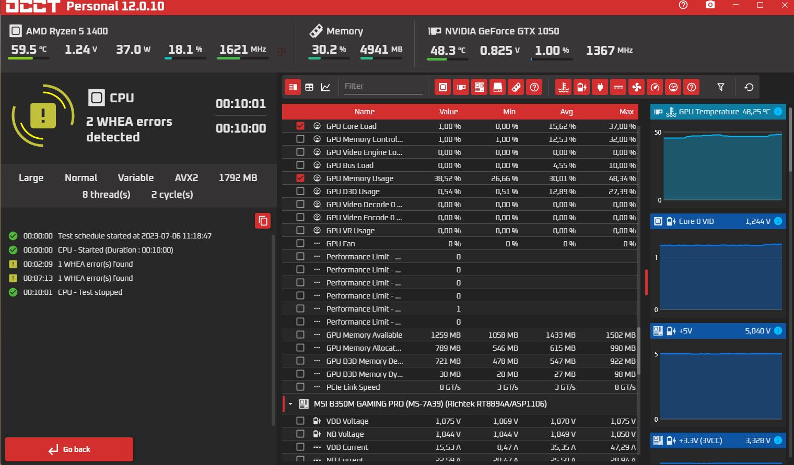Take a screenshot with the camera icon

pos(710,5)
